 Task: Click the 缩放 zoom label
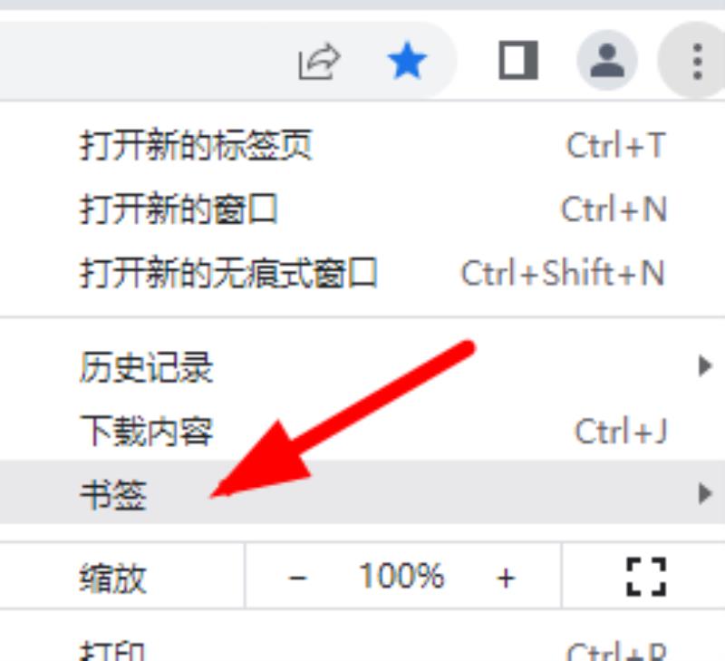pyautogui.click(x=112, y=578)
